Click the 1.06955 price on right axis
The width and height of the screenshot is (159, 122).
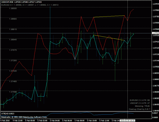click(x=156, y=73)
